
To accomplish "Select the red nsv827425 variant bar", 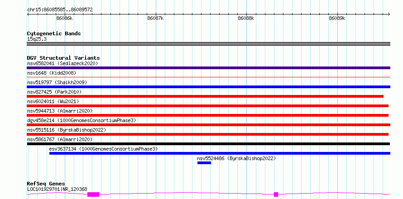I will point(205,96).
